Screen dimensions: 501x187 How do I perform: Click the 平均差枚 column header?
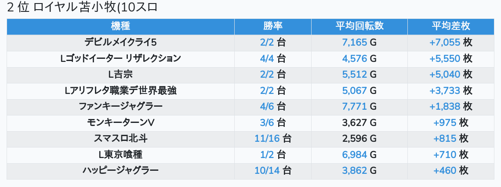click(x=451, y=26)
